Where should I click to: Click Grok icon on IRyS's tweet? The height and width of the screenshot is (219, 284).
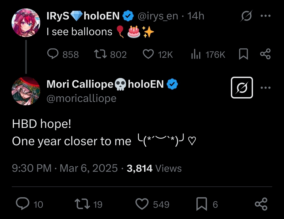pyautogui.click(x=246, y=16)
